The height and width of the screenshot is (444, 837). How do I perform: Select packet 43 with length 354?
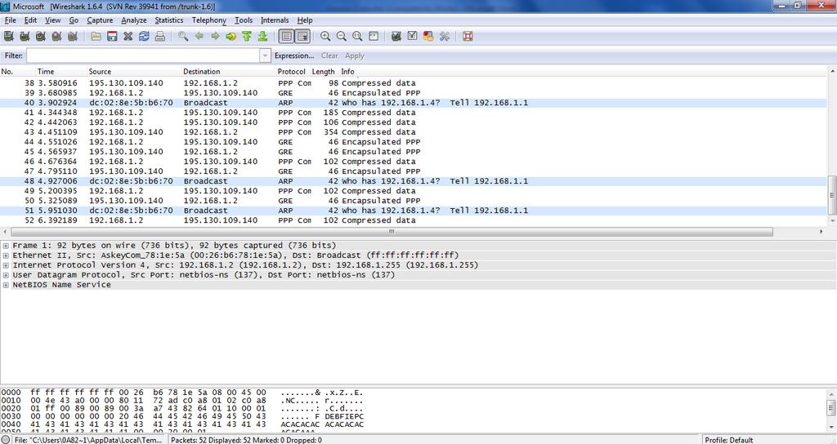click(x=414, y=132)
